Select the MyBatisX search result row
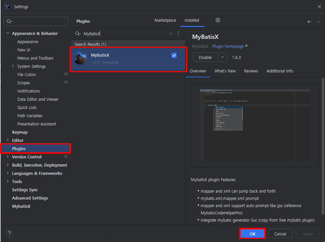This screenshot has width=325, height=242. tap(128, 59)
